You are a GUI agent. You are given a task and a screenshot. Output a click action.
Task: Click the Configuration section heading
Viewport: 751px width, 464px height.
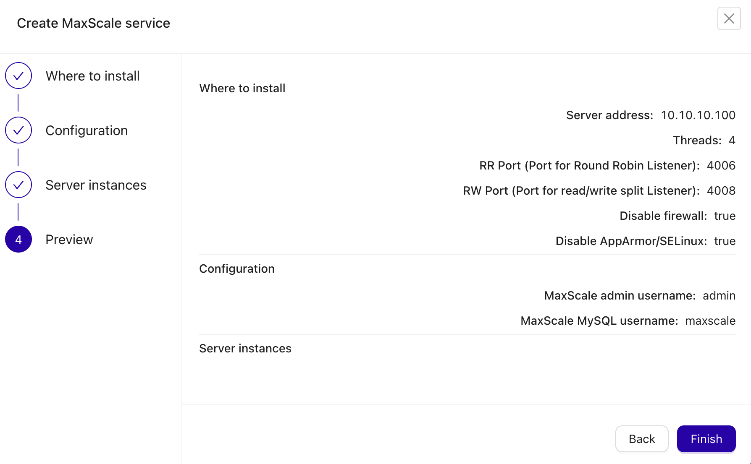click(237, 268)
